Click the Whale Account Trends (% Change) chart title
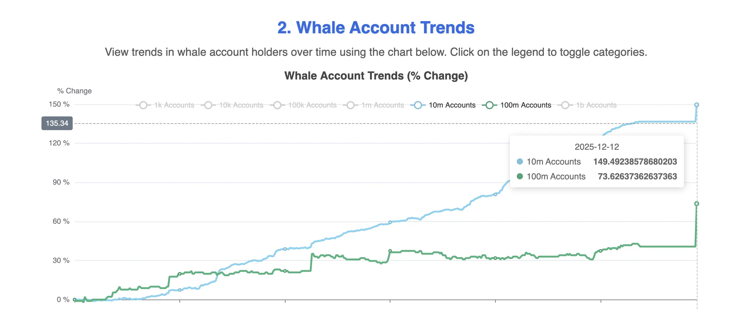740x310 pixels. click(376, 76)
